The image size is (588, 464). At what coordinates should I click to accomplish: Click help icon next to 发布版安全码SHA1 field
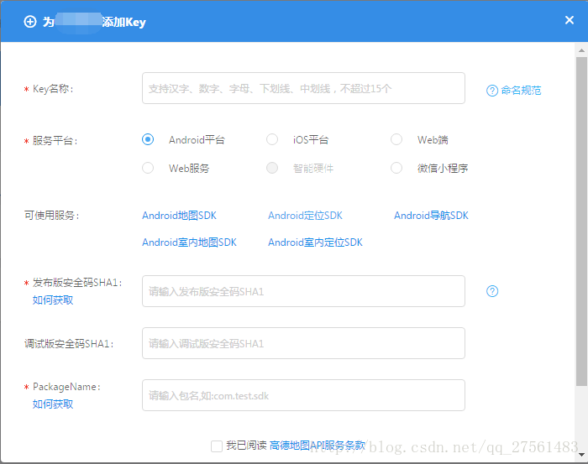(492, 291)
